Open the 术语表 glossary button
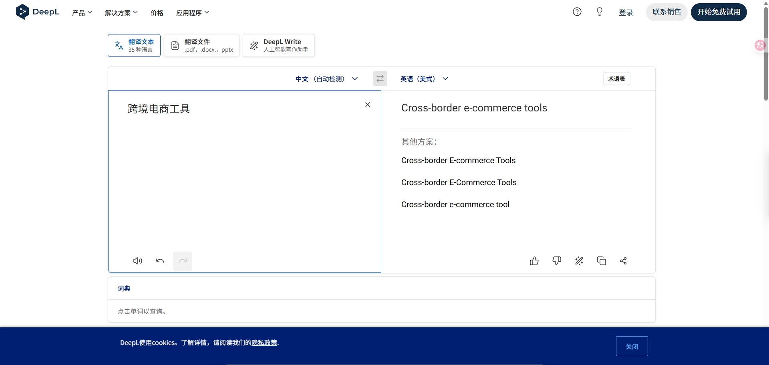This screenshot has height=365, width=769. (x=617, y=79)
